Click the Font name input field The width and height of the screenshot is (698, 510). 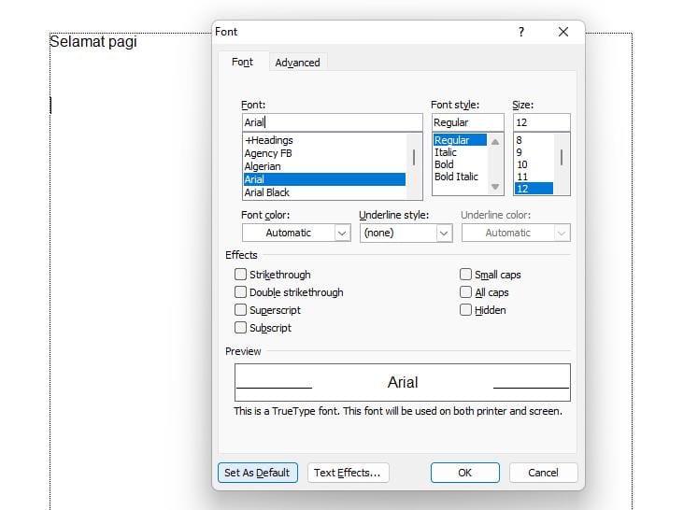[x=332, y=122]
